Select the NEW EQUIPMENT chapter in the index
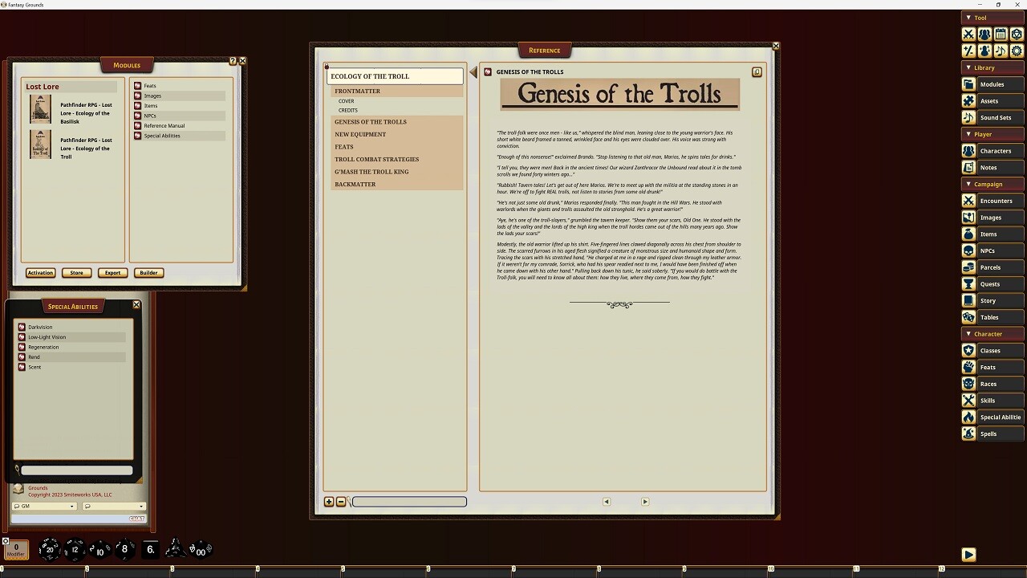Viewport: 1027px width, 578px height. click(x=360, y=134)
